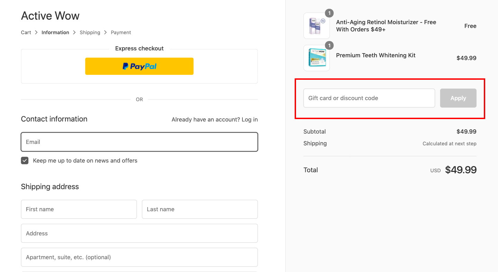Screen dimensions: 498x272
Task: Click the Apartment, suite optional field
Action: coord(139,257)
